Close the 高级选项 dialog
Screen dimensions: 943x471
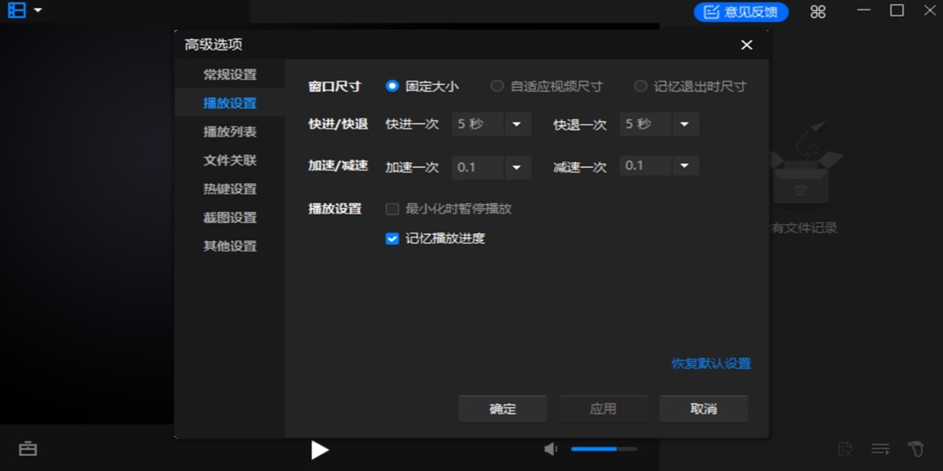click(746, 45)
